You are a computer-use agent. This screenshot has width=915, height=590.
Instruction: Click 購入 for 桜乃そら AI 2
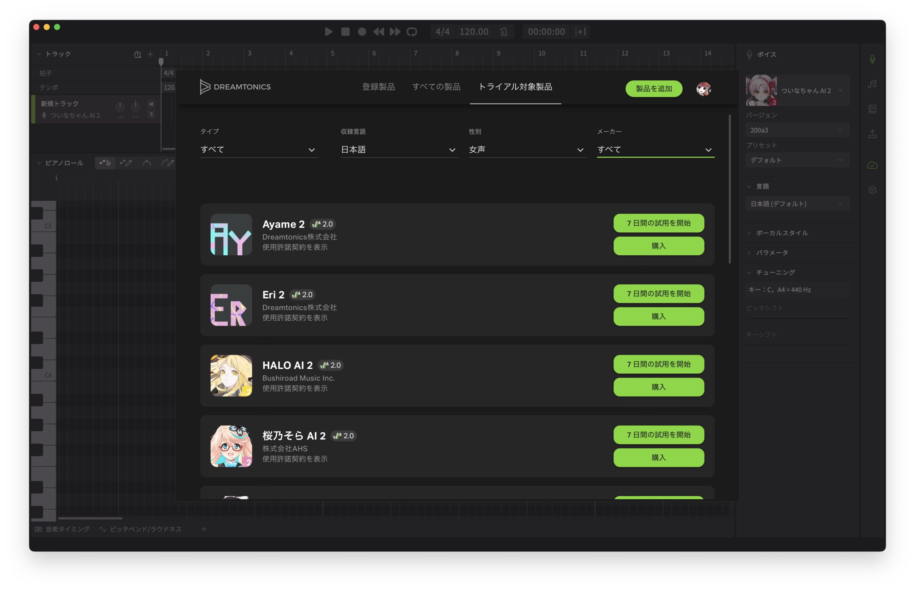[x=658, y=457]
